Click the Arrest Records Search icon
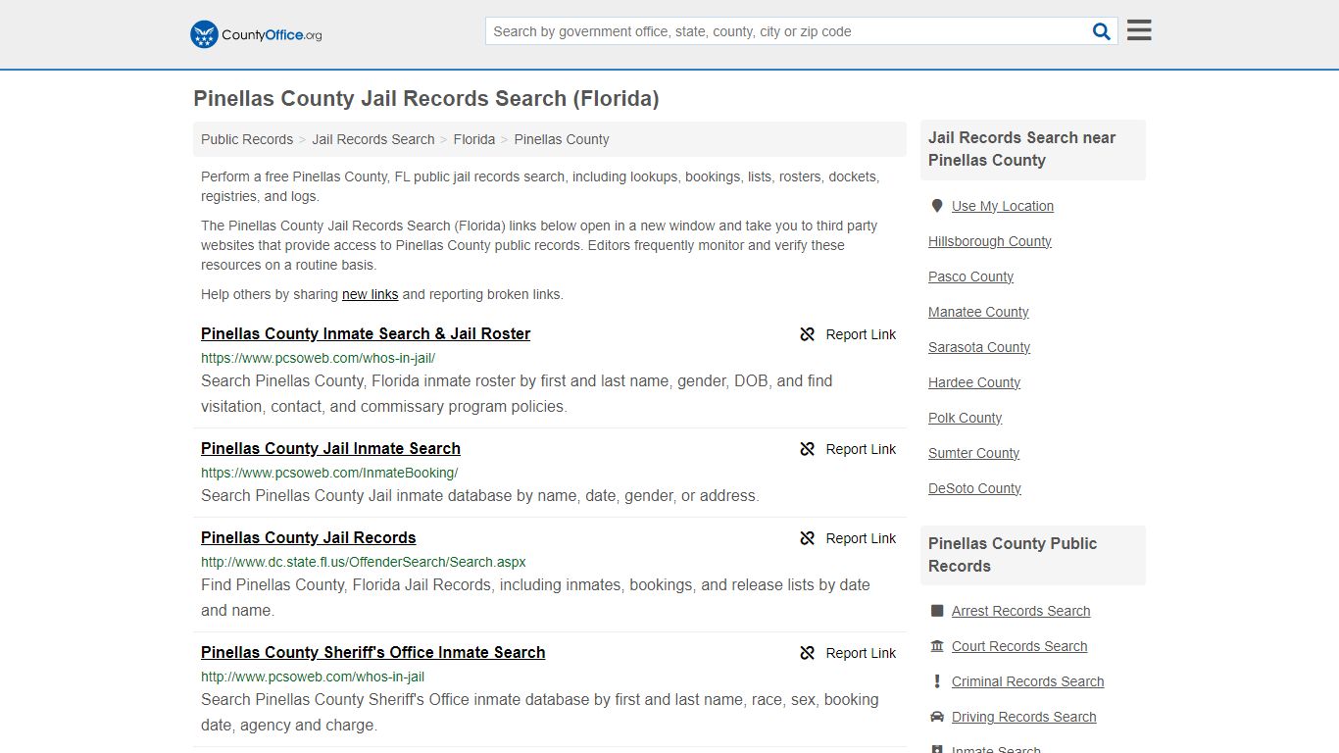This screenshot has width=1339, height=753. point(937,611)
